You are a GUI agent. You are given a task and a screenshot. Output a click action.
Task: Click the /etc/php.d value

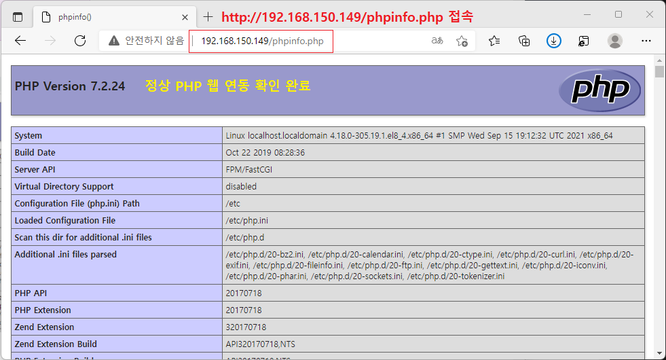point(244,238)
